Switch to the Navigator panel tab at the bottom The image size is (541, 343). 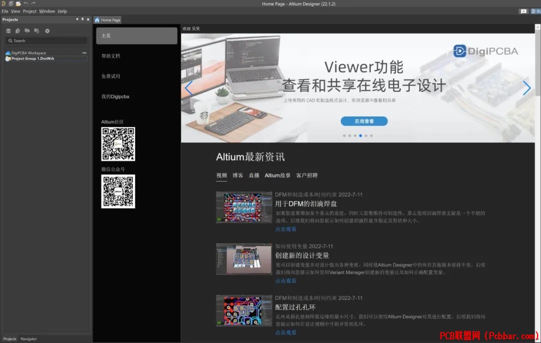tap(29, 339)
